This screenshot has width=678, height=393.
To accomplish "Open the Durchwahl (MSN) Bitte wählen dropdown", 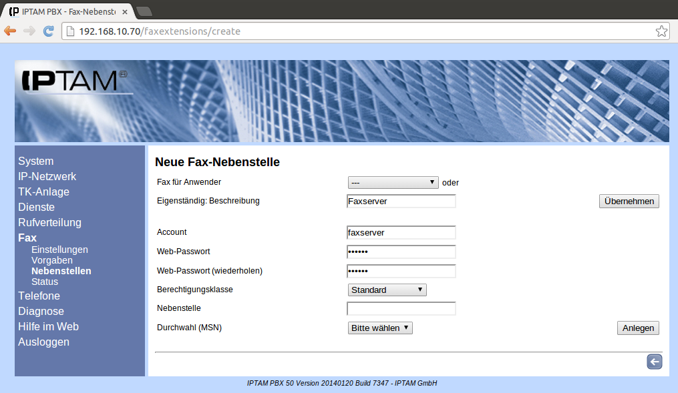I will pos(380,328).
